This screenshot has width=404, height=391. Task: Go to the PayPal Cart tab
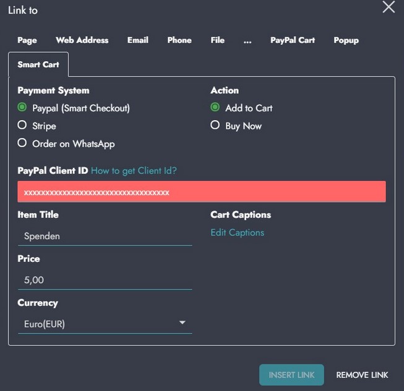pos(293,40)
